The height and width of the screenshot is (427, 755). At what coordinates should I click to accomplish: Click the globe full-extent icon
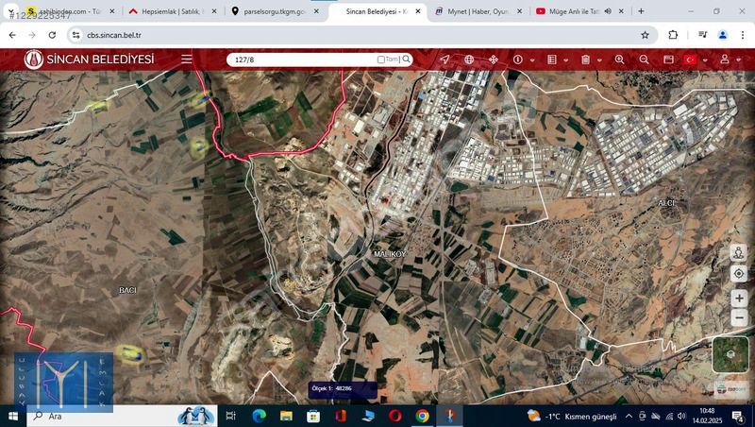coord(469,60)
